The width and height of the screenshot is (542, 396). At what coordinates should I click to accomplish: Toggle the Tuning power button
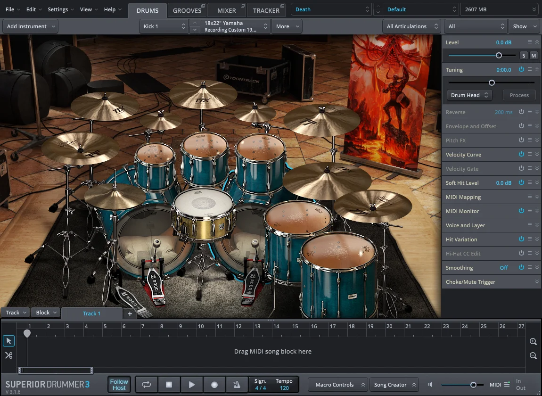(521, 69)
